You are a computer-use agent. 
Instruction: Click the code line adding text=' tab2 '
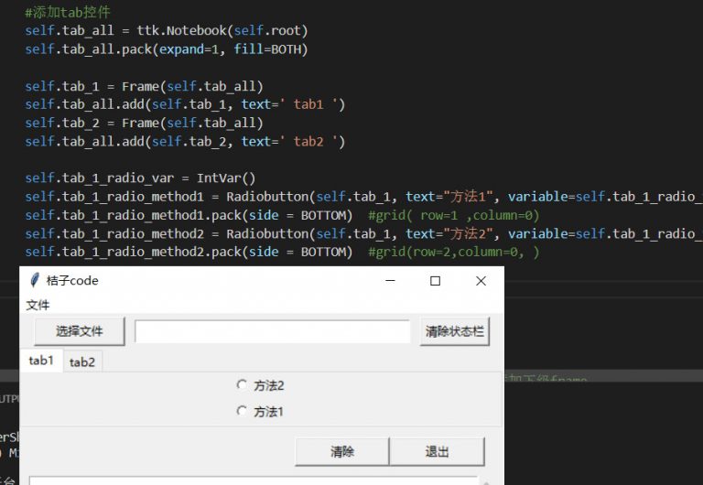click(185, 142)
